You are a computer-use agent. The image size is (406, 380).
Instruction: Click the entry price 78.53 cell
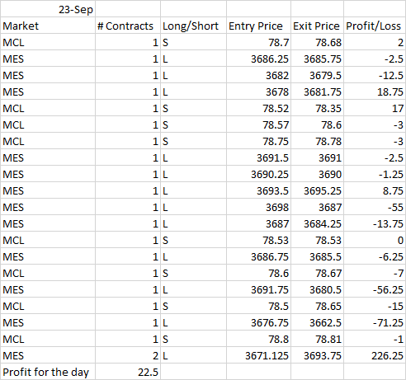pyautogui.click(x=258, y=240)
